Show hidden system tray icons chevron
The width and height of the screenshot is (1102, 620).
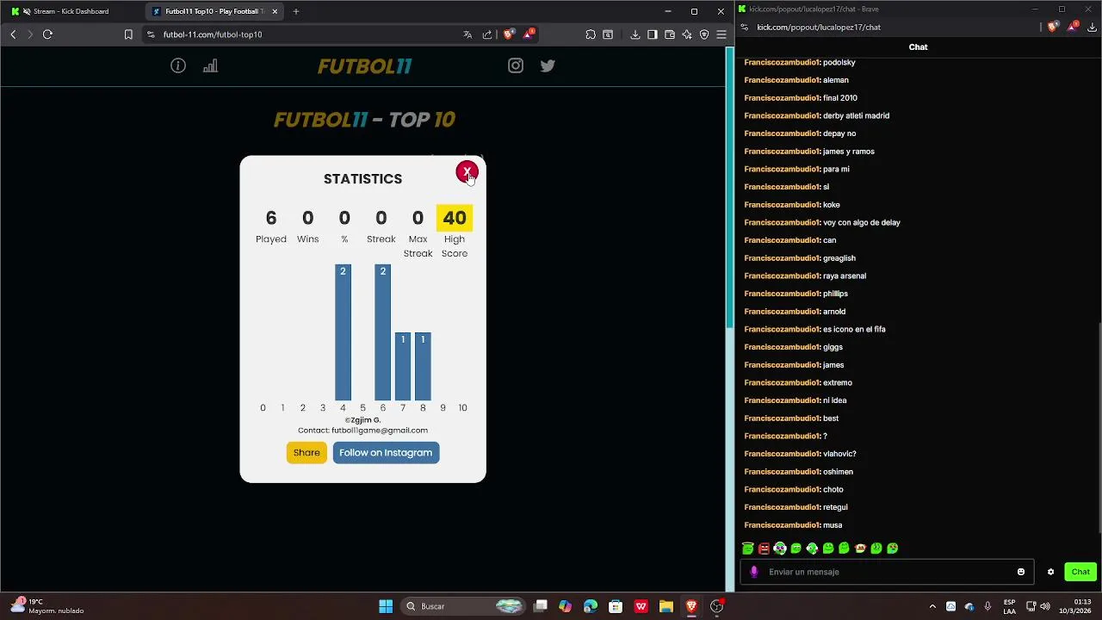click(932, 606)
